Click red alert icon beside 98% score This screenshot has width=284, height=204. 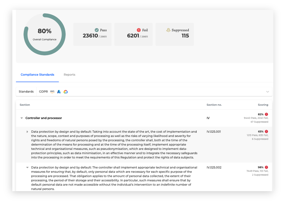point(266,167)
